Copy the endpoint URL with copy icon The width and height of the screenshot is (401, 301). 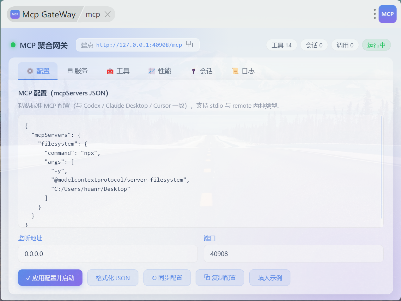tap(190, 44)
